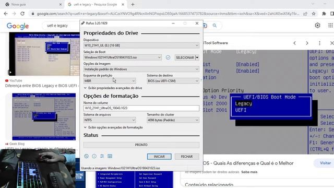Viewport: 334px width, 188px height.
Task: Open the Opções da Imagem dropdown
Action: 141,69
